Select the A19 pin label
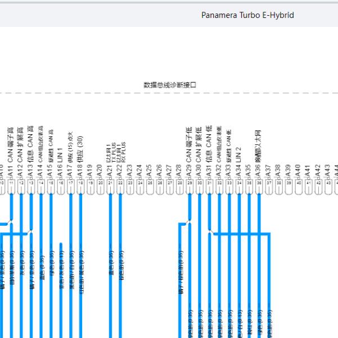This screenshot has width=338, height=338. (90, 171)
